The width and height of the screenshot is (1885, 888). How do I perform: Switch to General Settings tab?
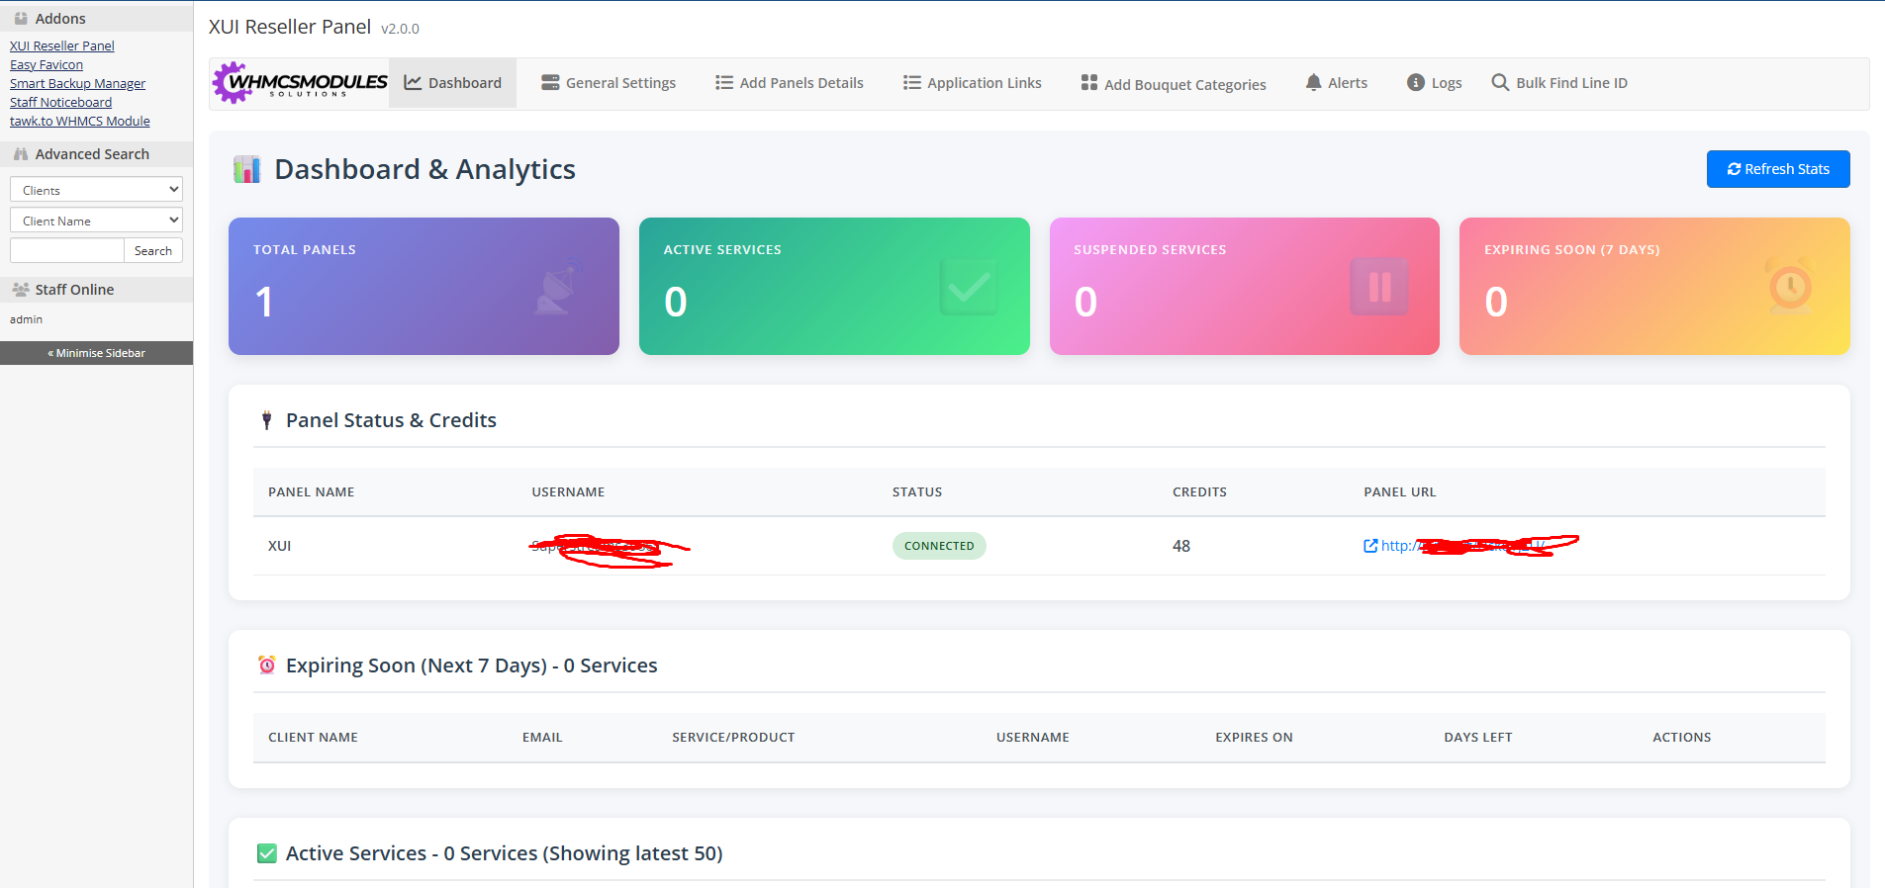click(609, 83)
